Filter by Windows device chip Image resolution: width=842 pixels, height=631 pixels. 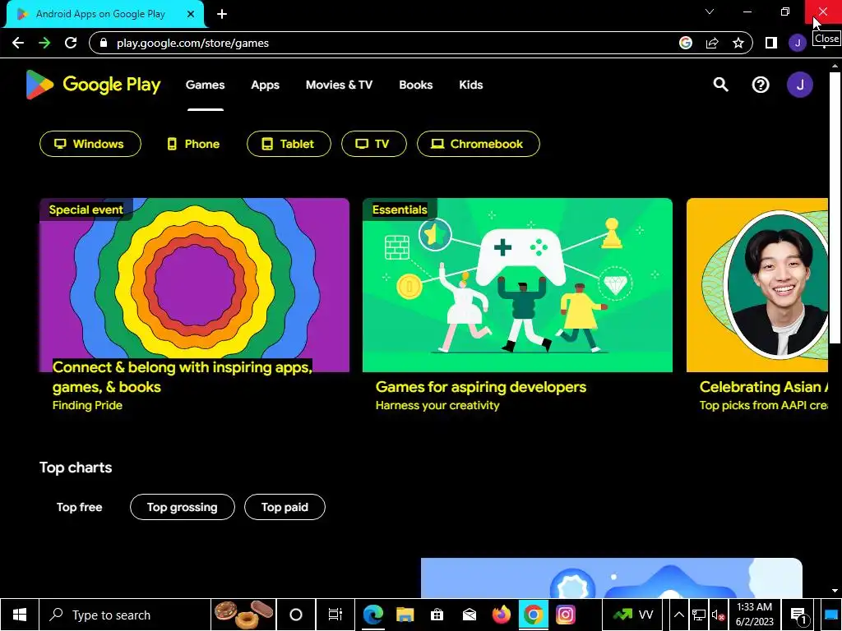pos(90,144)
